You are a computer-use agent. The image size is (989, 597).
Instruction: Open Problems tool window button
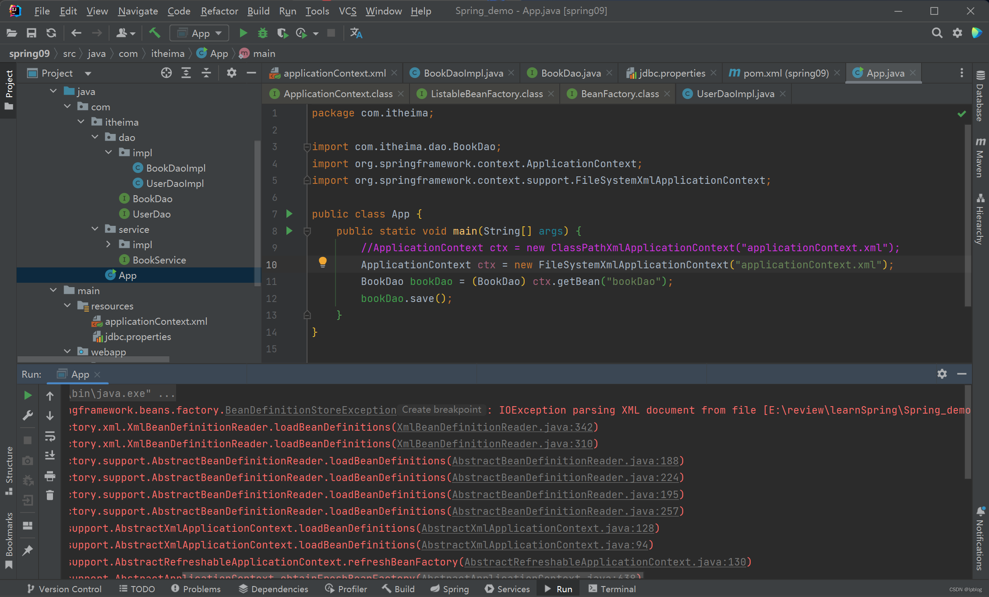click(196, 589)
